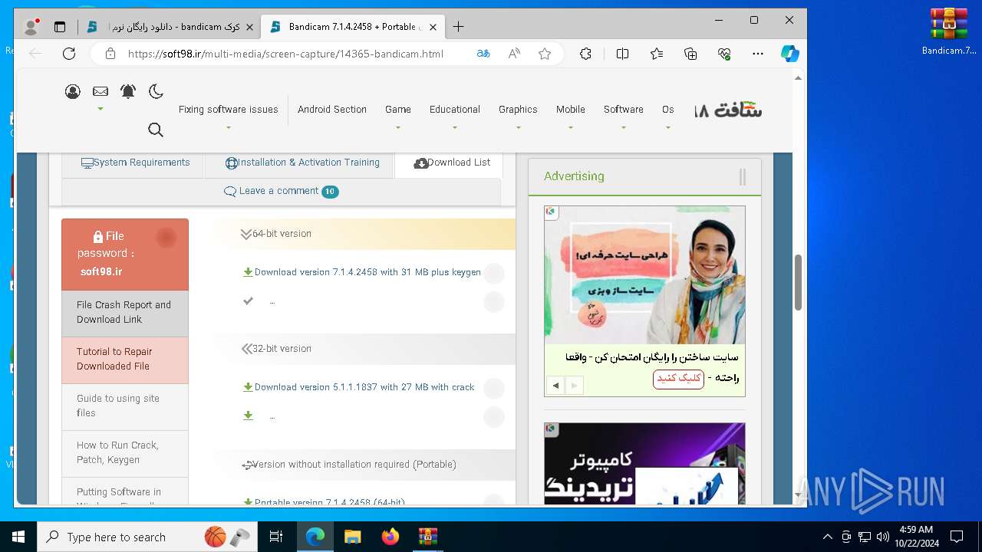Open File Crash Report and Download Link

pyautogui.click(x=125, y=312)
